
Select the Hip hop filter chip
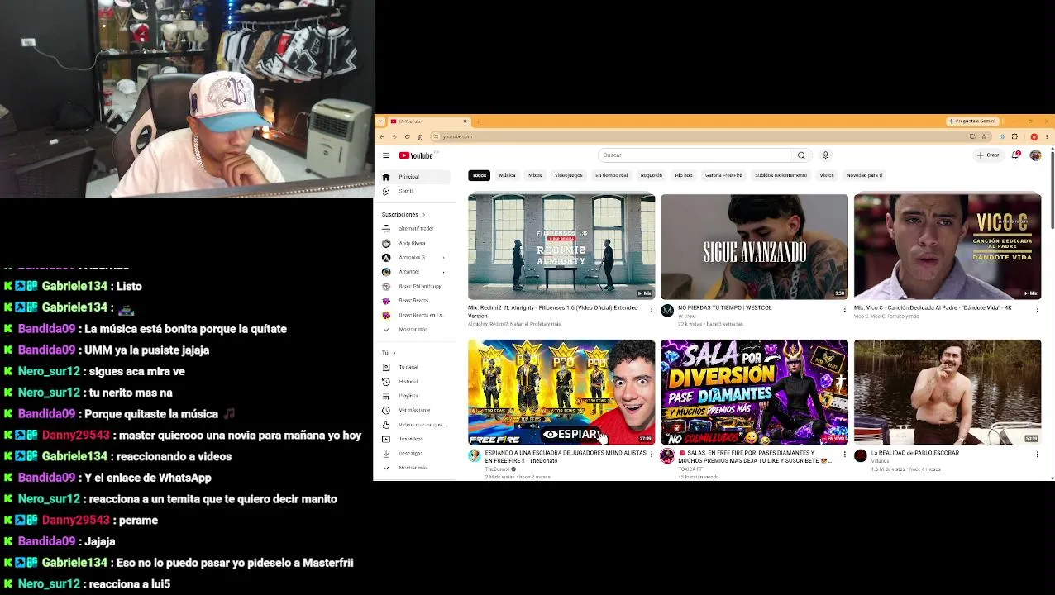click(x=684, y=175)
